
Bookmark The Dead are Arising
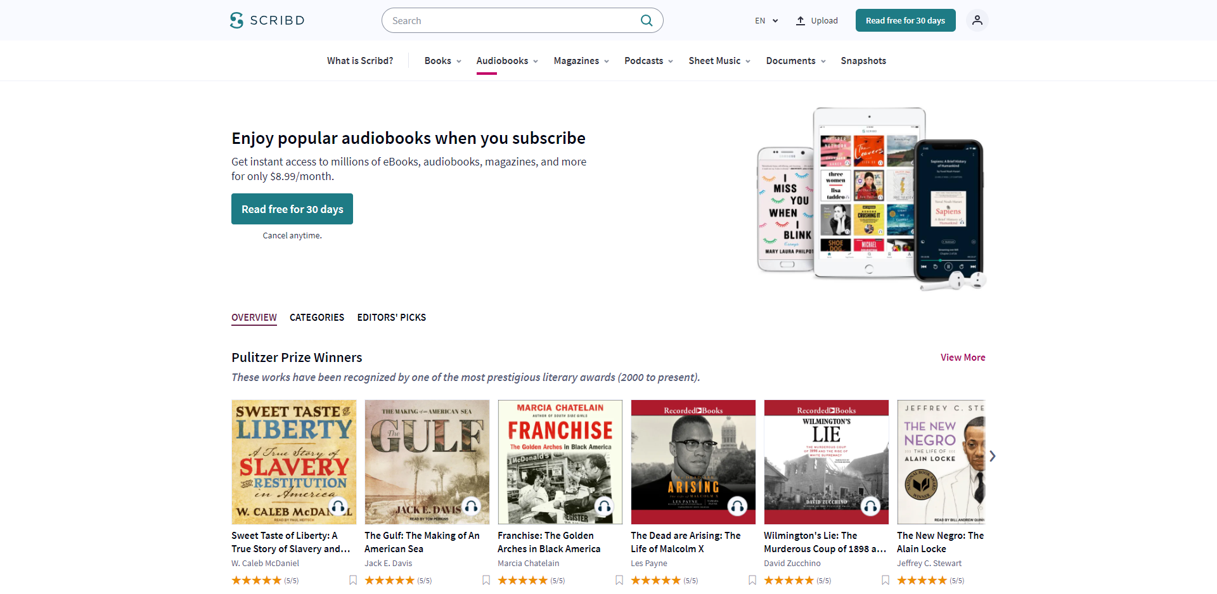[x=752, y=580]
